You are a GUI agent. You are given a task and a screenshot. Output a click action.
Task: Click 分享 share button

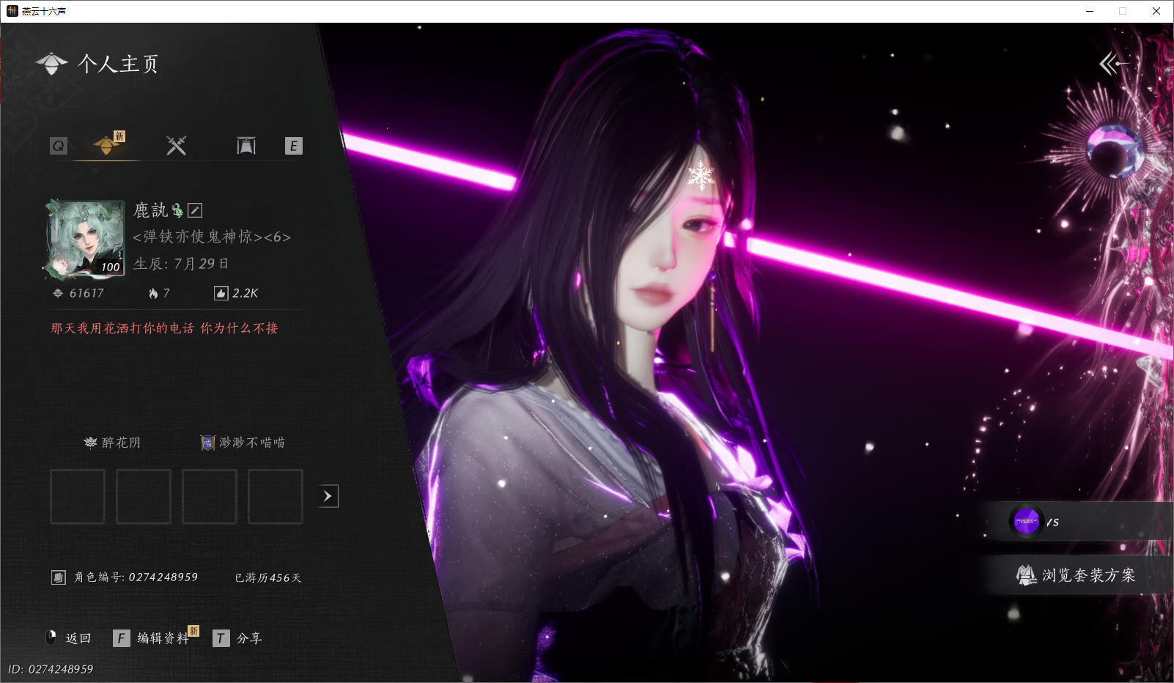coord(237,638)
